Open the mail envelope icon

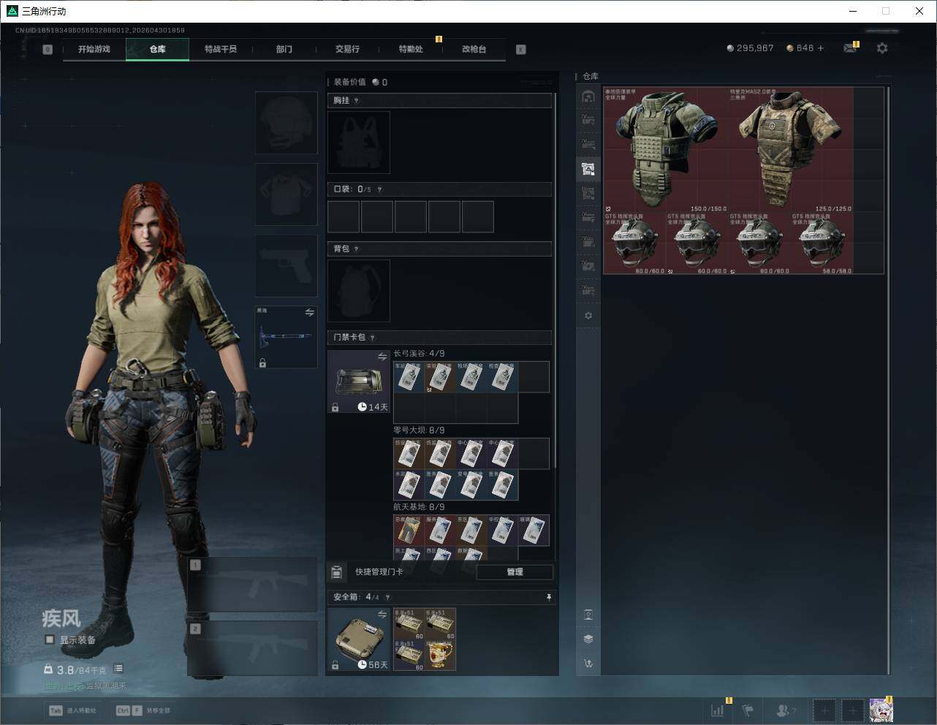pos(849,48)
